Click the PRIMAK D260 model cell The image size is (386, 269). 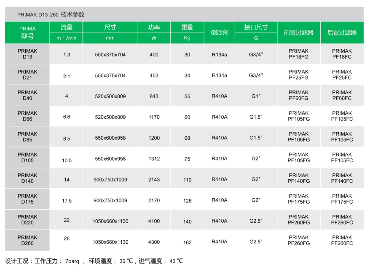point(27,240)
